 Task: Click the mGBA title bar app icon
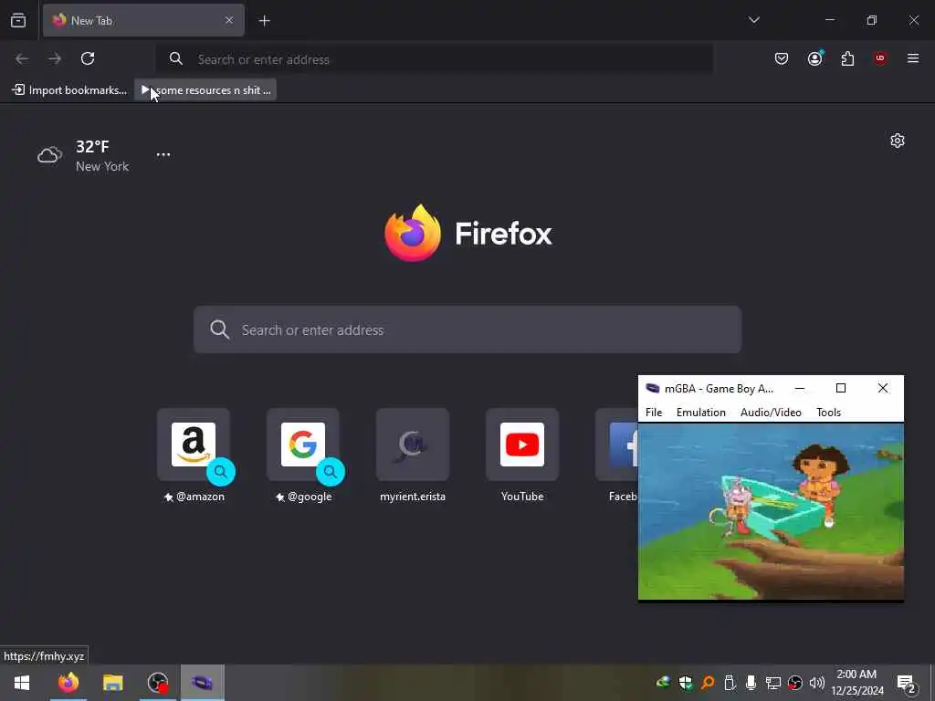652,389
